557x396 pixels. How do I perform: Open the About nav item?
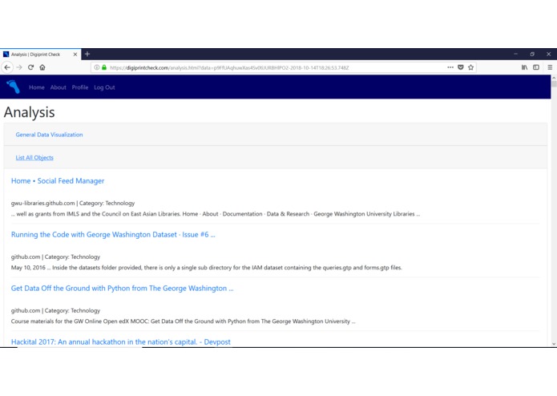click(58, 87)
